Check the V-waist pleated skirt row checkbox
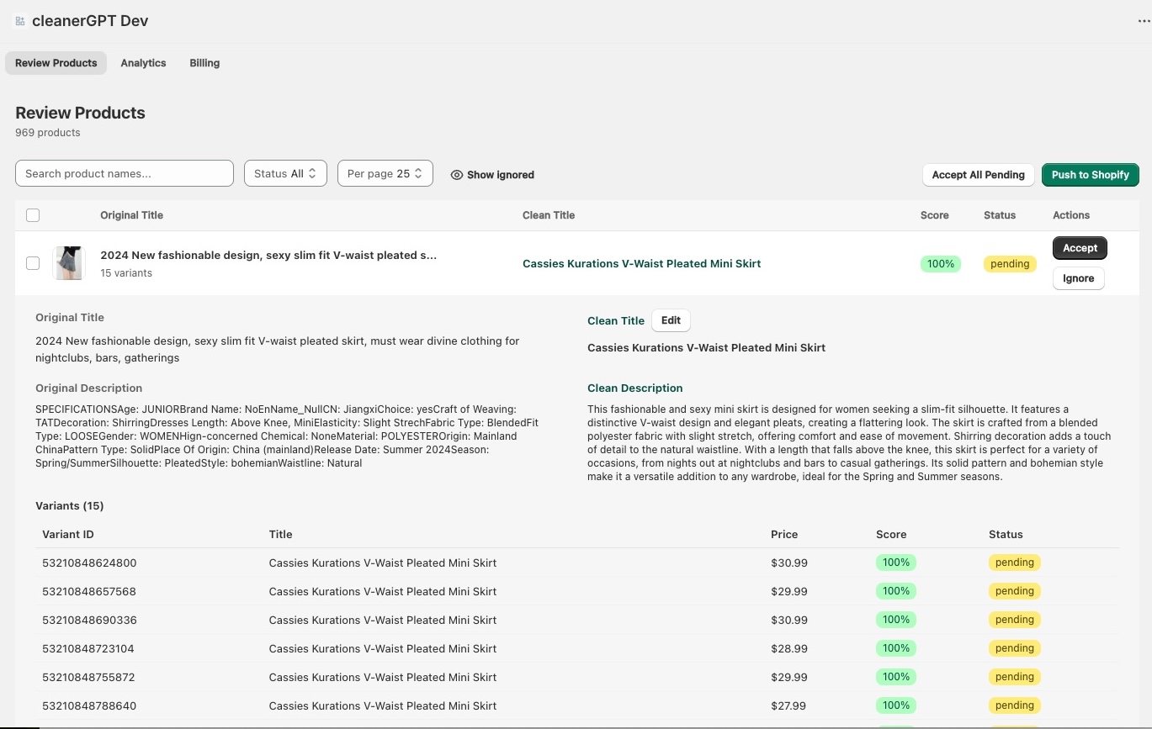The height and width of the screenshot is (729, 1152). pos(33,263)
